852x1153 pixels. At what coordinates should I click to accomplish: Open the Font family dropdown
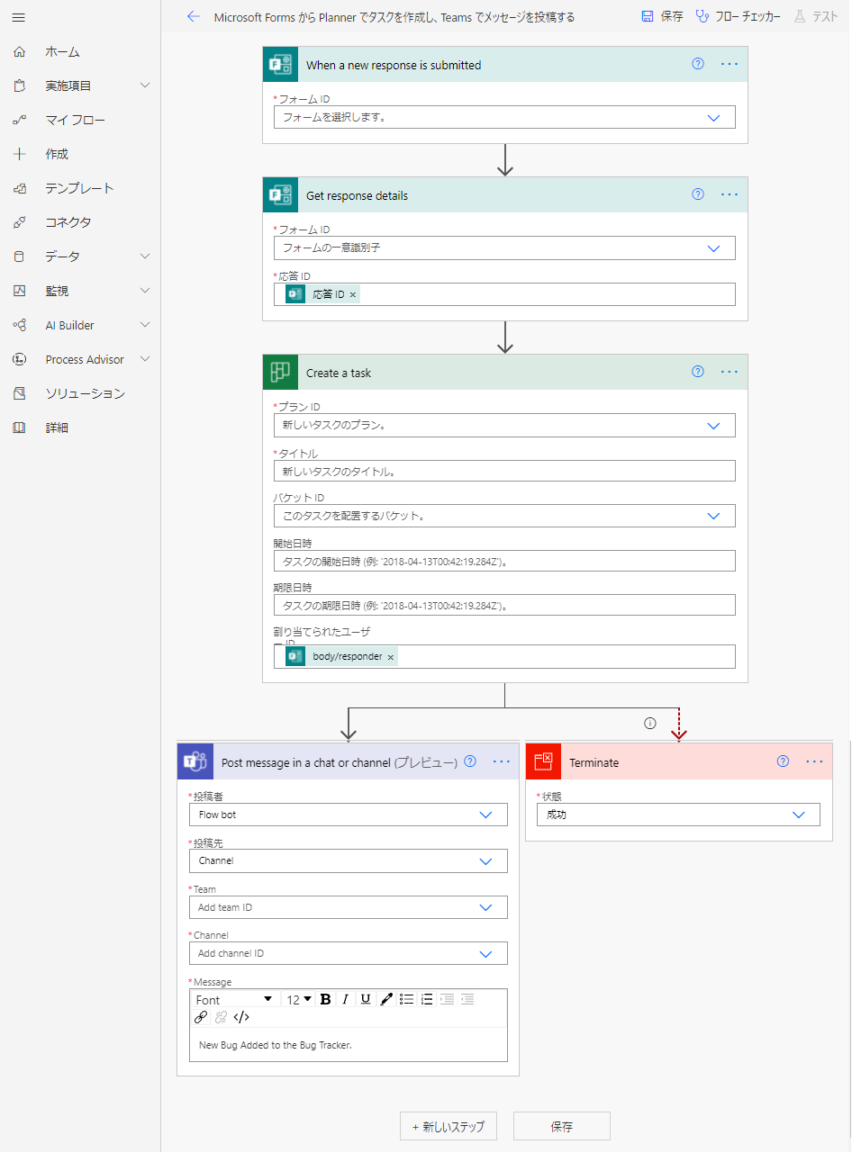(234, 999)
